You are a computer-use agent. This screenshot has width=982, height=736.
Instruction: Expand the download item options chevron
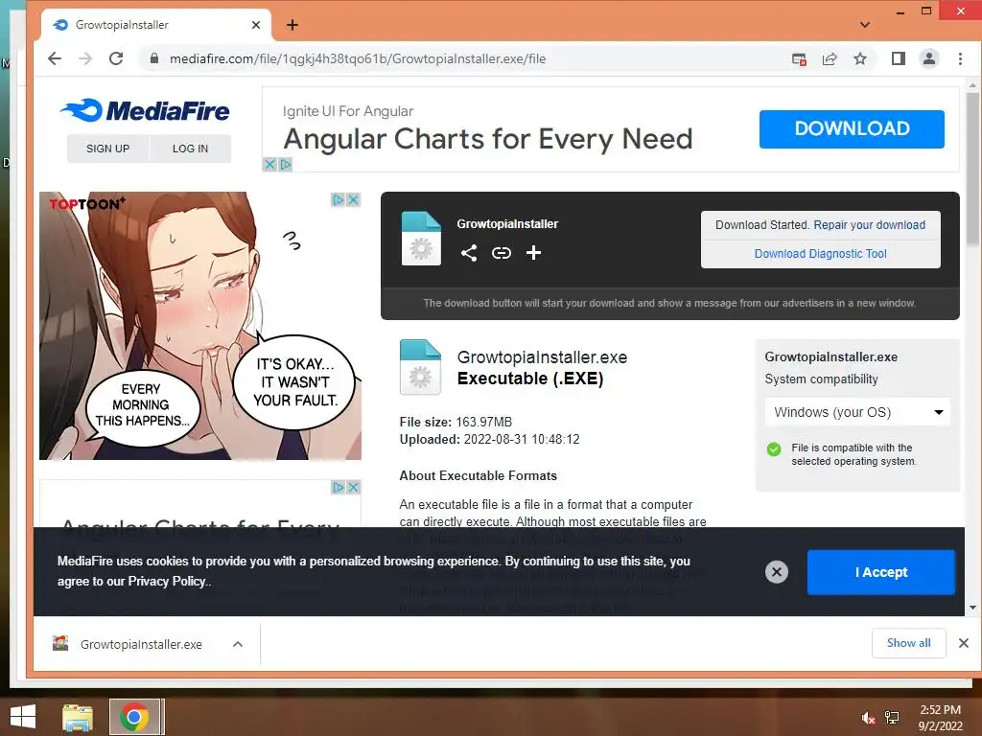pyautogui.click(x=238, y=644)
